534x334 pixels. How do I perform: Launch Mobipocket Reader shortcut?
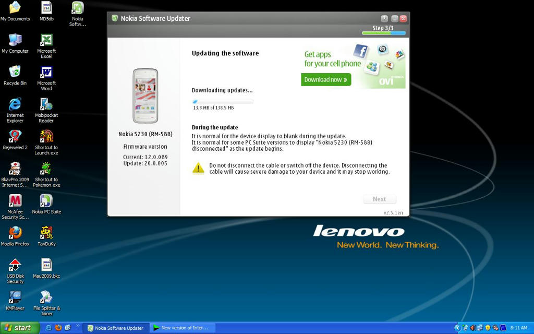(x=46, y=110)
